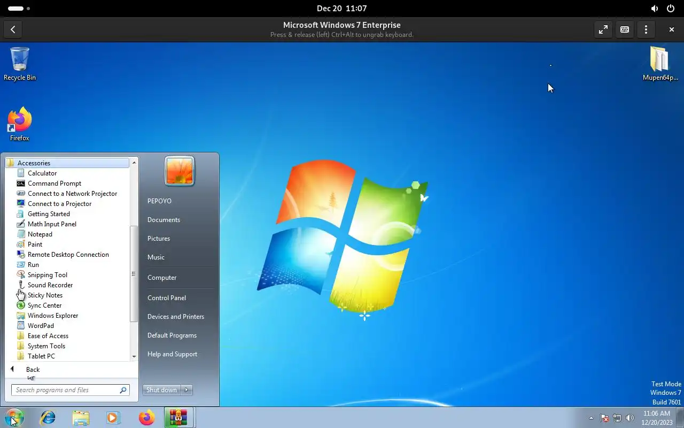This screenshot has width=684, height=428.
Task: Click the Action Center flag tray icon
Action: [604, 418]
